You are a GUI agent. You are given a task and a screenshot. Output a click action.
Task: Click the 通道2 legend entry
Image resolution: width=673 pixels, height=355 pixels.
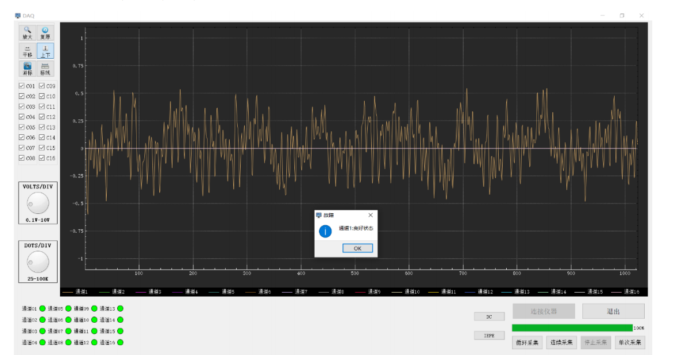(x=111, y=292)
